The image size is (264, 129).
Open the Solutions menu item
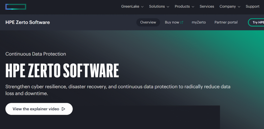coord(157,7)
